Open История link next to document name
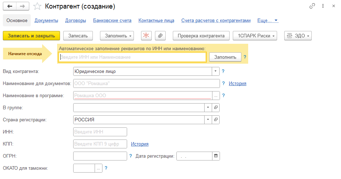Viewport: 341px width, 179px height. click(x=237, y=83)
